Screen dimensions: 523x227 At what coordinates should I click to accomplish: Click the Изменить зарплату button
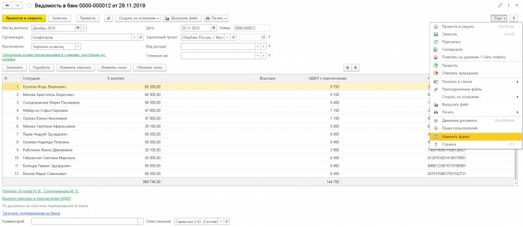(76, 68)
